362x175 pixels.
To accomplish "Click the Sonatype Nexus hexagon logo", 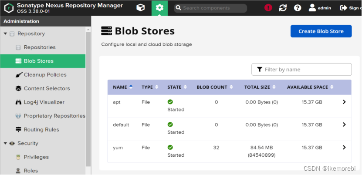I will pos(9,8).
